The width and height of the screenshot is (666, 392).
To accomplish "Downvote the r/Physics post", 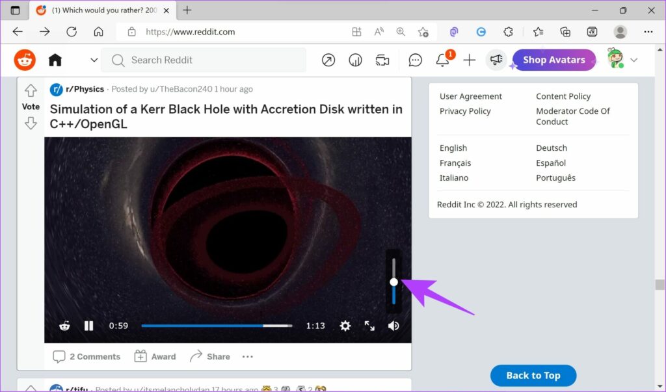I will pyautogui.click(x=31, y=122).
